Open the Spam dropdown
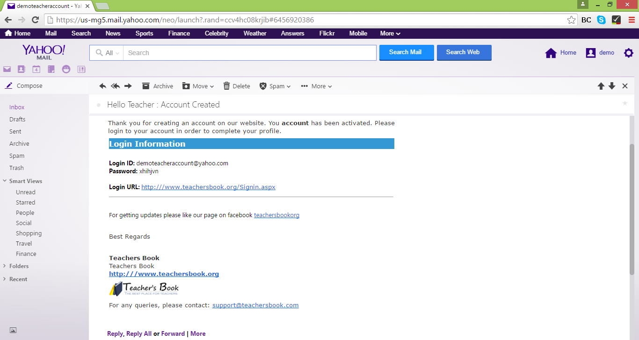639x340 pixels. (275, 86)
